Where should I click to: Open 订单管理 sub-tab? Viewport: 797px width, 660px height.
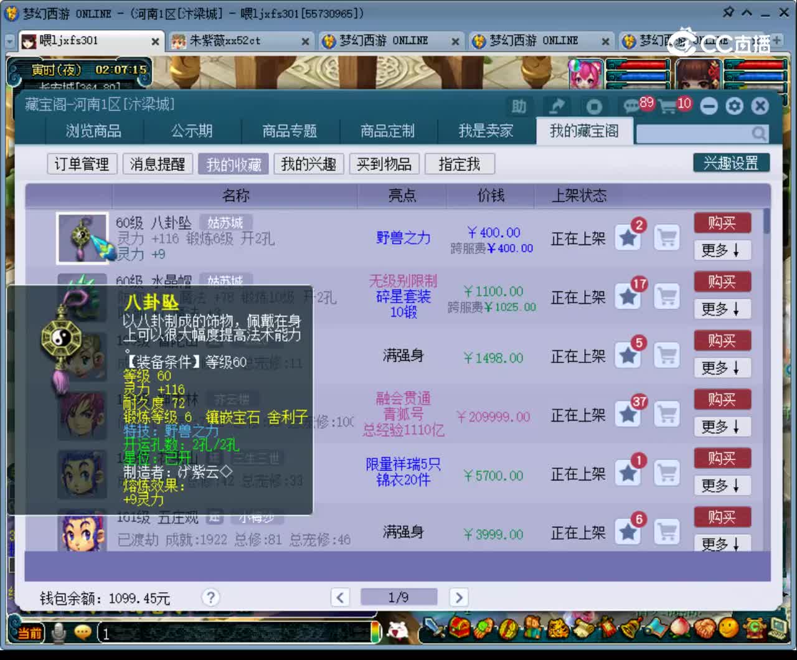pyautogui.click(x=82, y=164)
